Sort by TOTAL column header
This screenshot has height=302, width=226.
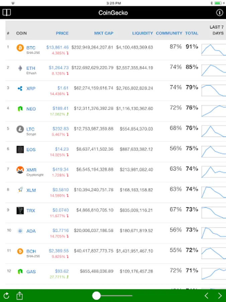click(192, 33)
